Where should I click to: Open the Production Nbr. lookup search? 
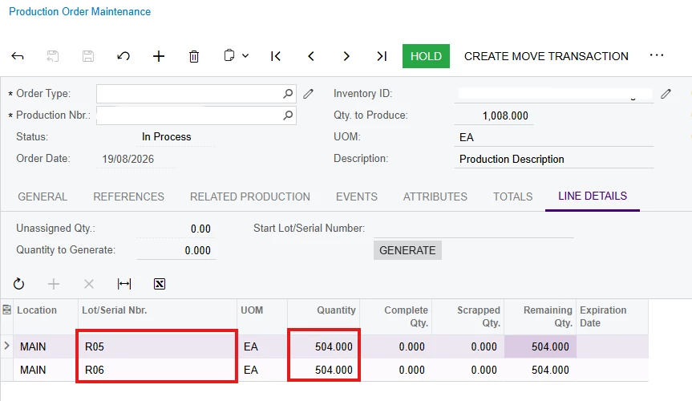[x=288, y=115]
